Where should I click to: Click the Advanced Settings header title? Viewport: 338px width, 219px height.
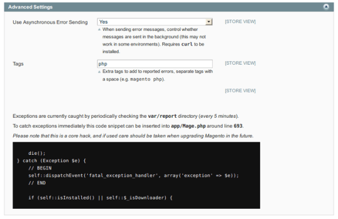(x=30, y=7)
